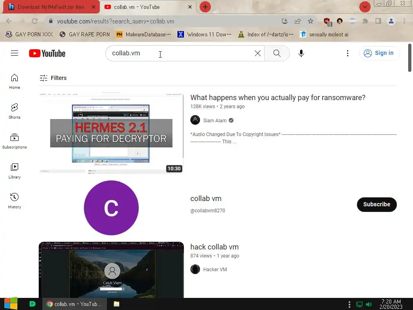Viewport: 413px width, 310px height.
Task: Click the magnifying glass search button
Action: (277, 53)
